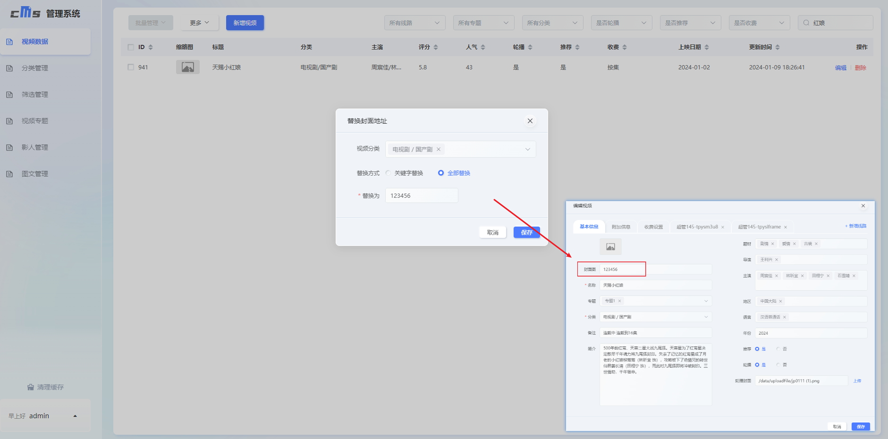Image resolution: width=888 pixels, height=439 pixels.
Task: Close the 替换封面地址 dialog
Action: coord(530,121)
